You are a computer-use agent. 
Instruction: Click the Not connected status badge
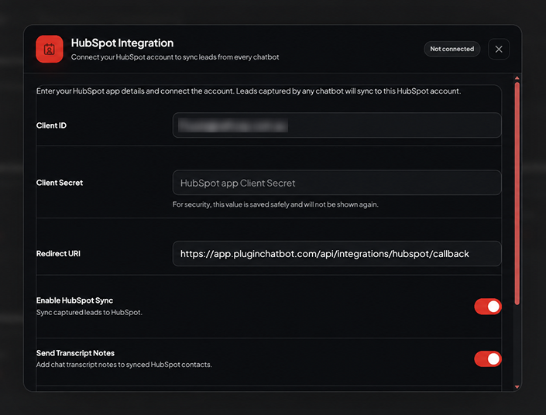pos(452,49)
